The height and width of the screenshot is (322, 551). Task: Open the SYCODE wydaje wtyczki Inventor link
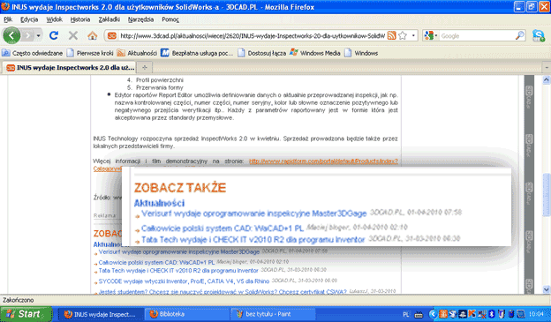184,281
